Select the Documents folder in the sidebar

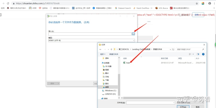[106, 77]
